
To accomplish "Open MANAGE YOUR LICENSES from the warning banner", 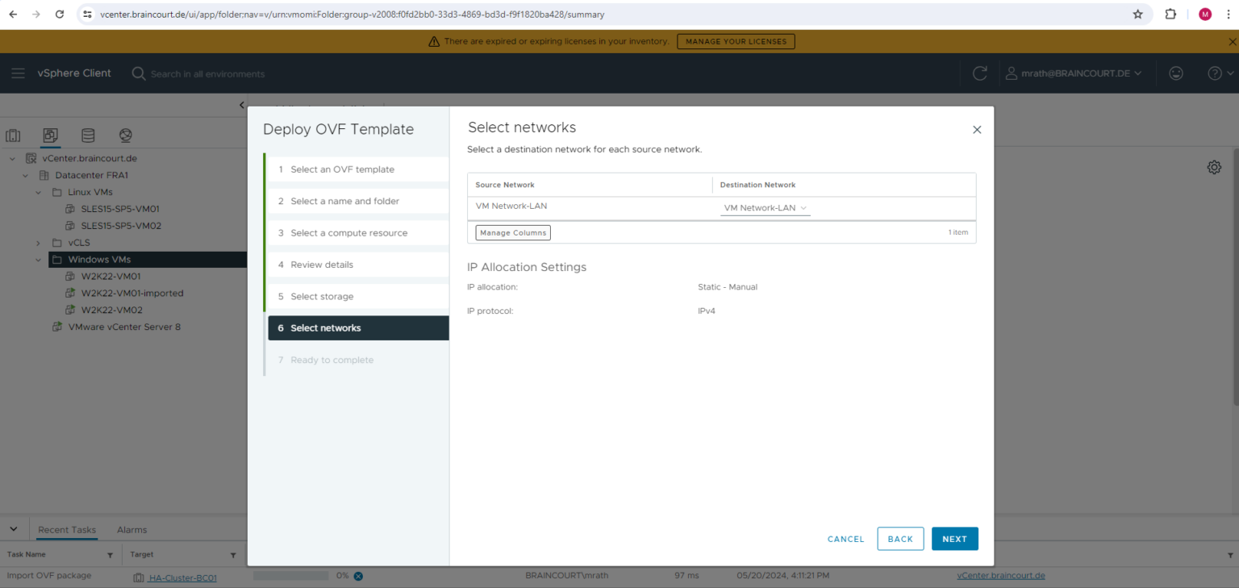I will [x=735, y=41].
